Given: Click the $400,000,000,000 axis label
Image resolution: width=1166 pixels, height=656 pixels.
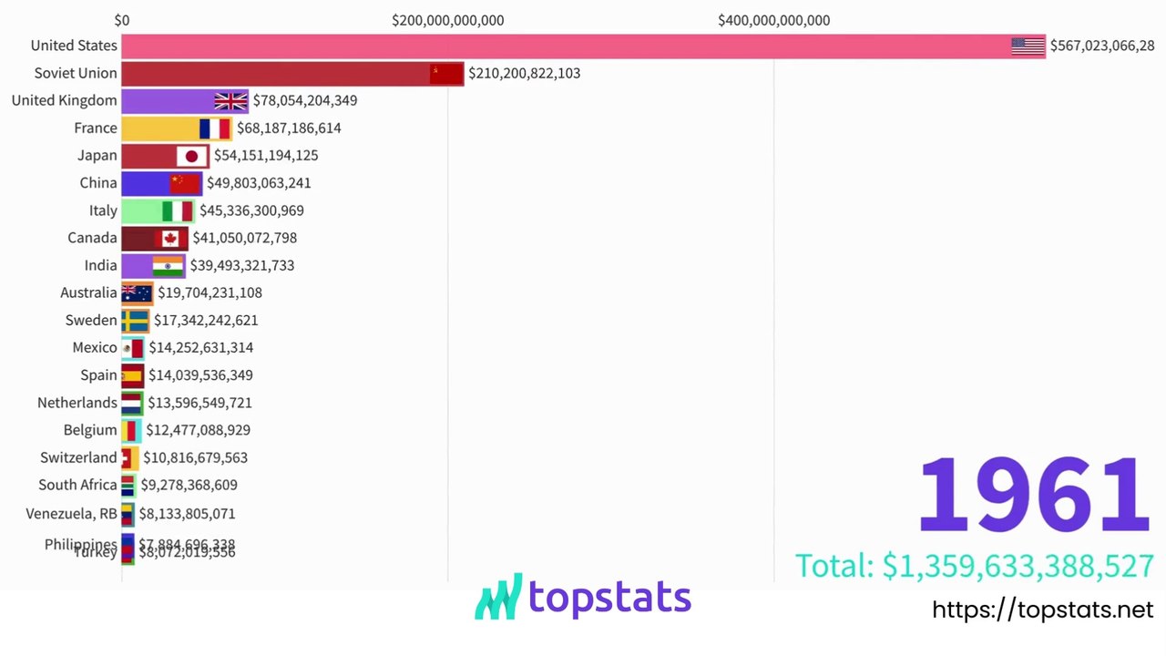Looking at the screenshot, I should coord(773,20).
